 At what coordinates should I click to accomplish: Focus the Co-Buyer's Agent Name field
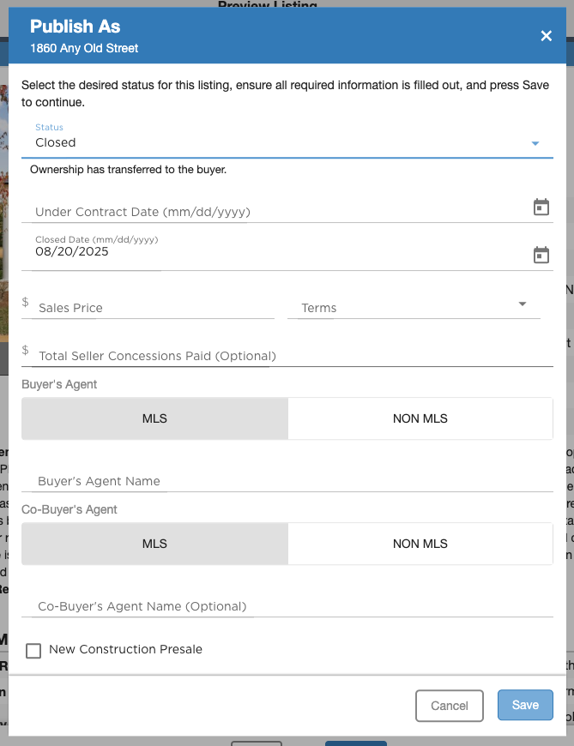pyautogui.click(x=287, y=605)
